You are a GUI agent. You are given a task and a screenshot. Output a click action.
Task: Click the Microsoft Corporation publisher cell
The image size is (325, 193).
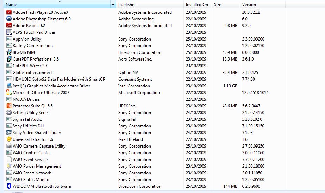pyautogui.click(x=139, y=93)
